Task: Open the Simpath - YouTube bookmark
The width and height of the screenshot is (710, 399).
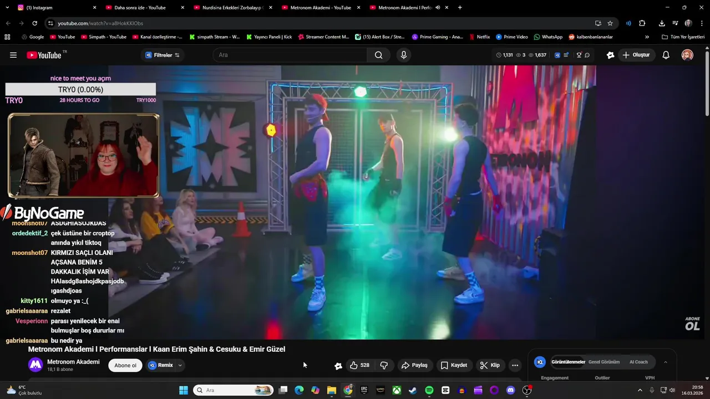Action: click(104, 37)
